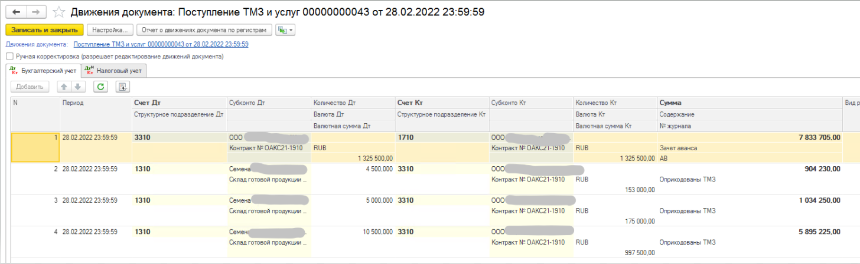Screen dimensions: 860x264
Task: Move row up with the up arrow
Action: click(x=64, y=87)
